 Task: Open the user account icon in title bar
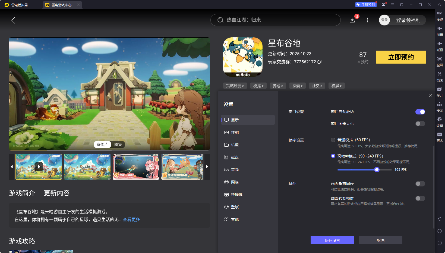[x=383, y=5]
